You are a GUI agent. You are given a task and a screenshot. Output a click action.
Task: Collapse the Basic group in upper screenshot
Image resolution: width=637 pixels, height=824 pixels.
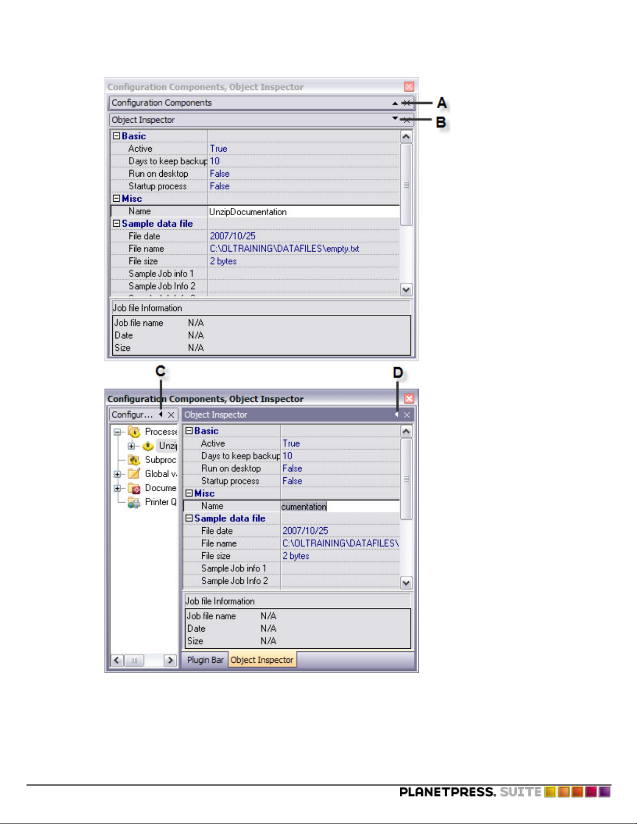[x=116, y=136]
